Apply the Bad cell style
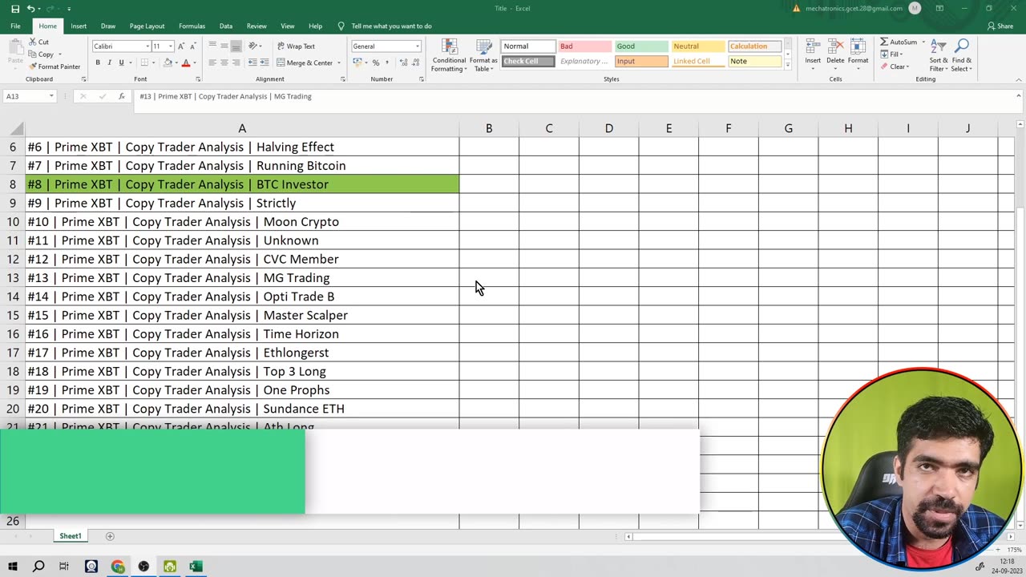Viewport: 1026px width, 577px height. 584,46
